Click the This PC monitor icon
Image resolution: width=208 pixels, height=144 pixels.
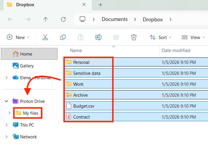click(x=16, y=125)
